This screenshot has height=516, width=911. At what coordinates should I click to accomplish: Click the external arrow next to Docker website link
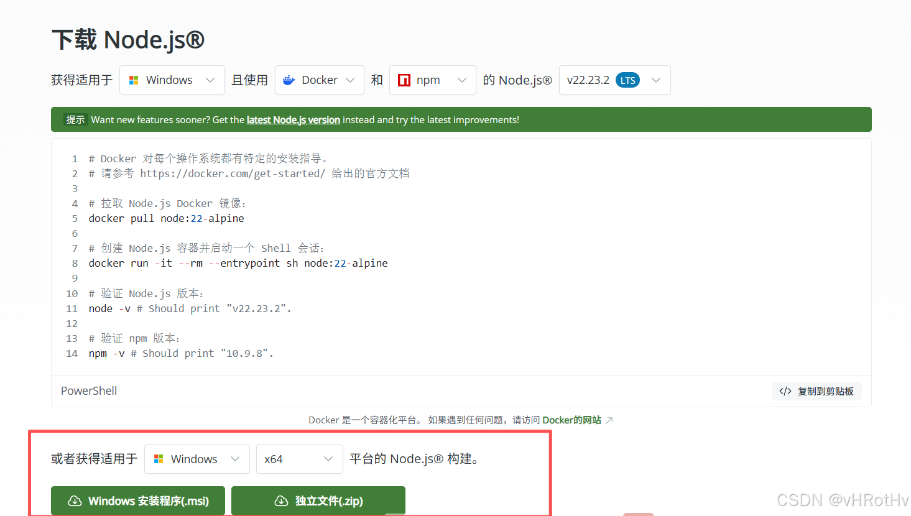(x=609, y=420)
